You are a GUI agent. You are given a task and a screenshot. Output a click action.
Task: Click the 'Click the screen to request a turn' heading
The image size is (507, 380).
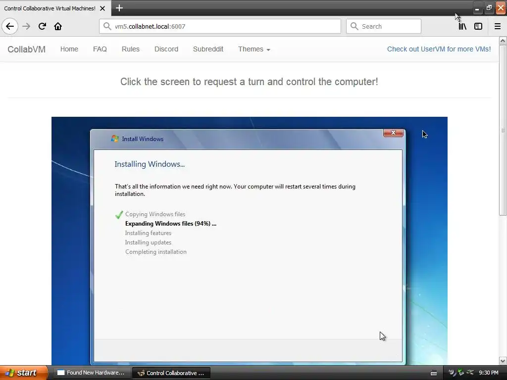[x=249, y=82]
